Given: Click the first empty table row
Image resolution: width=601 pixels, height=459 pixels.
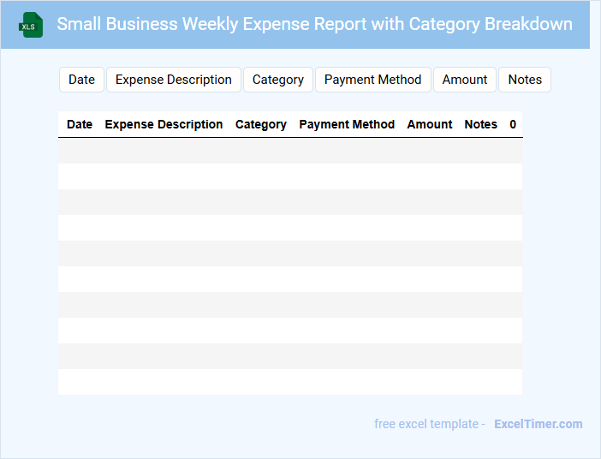Looking at the screenshot, I should (x=290, y=151).
